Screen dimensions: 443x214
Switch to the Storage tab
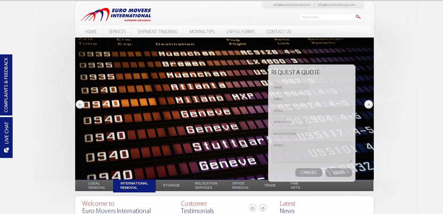[x=171, y=185]
